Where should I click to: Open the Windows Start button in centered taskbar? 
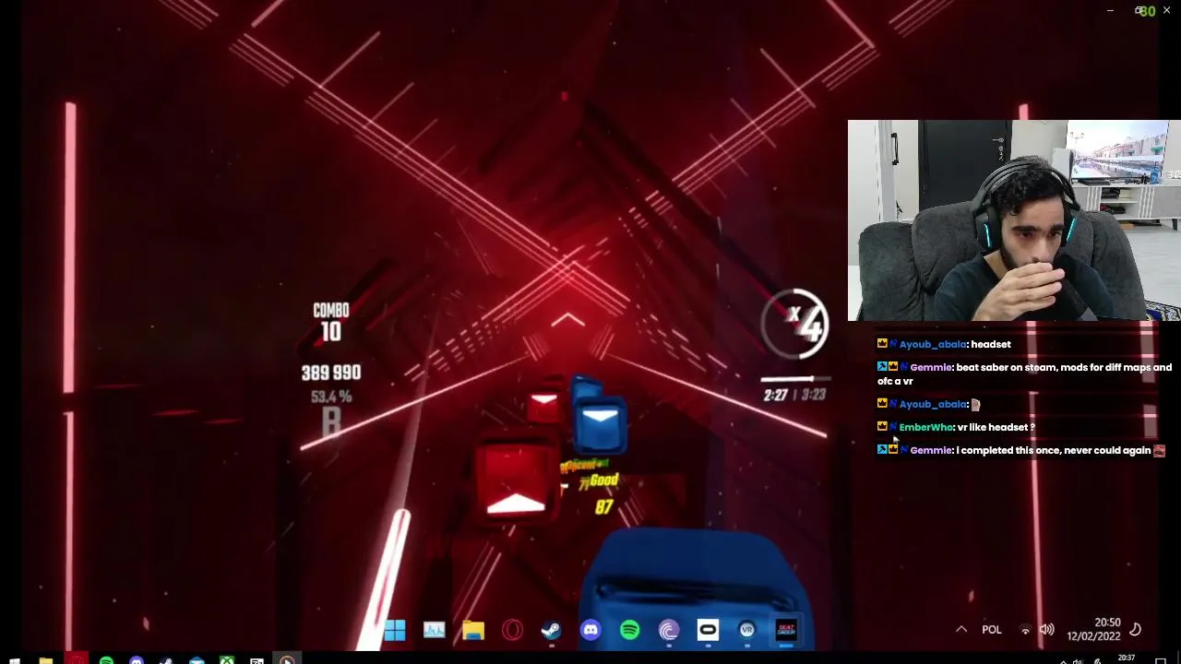click(x=394, y=630)
